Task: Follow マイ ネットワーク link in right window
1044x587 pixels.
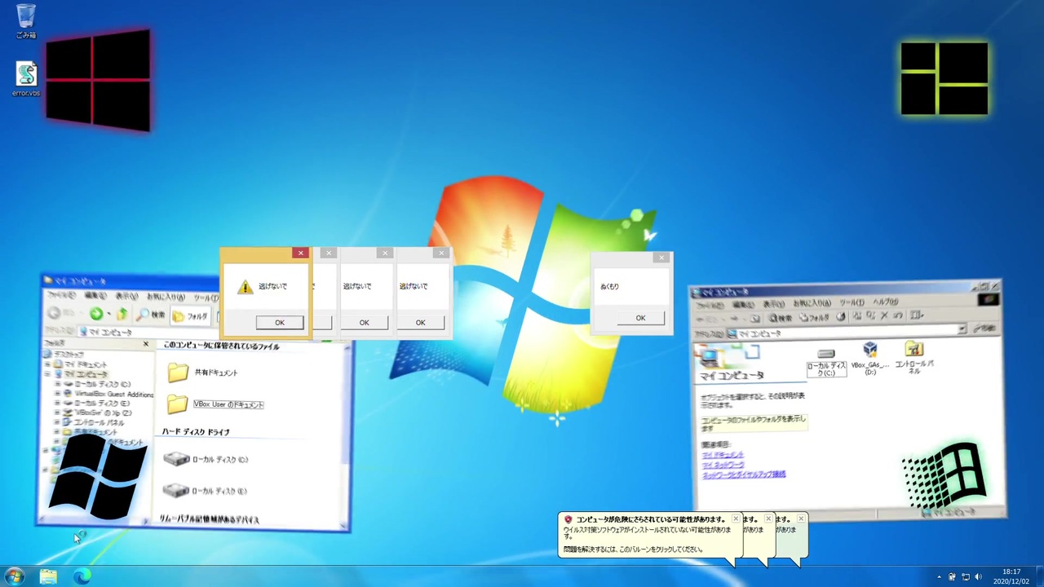Action: pos(723,465)
